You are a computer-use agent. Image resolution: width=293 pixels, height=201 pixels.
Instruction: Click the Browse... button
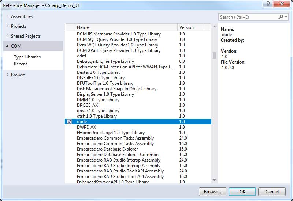click(x=212, y=191)
